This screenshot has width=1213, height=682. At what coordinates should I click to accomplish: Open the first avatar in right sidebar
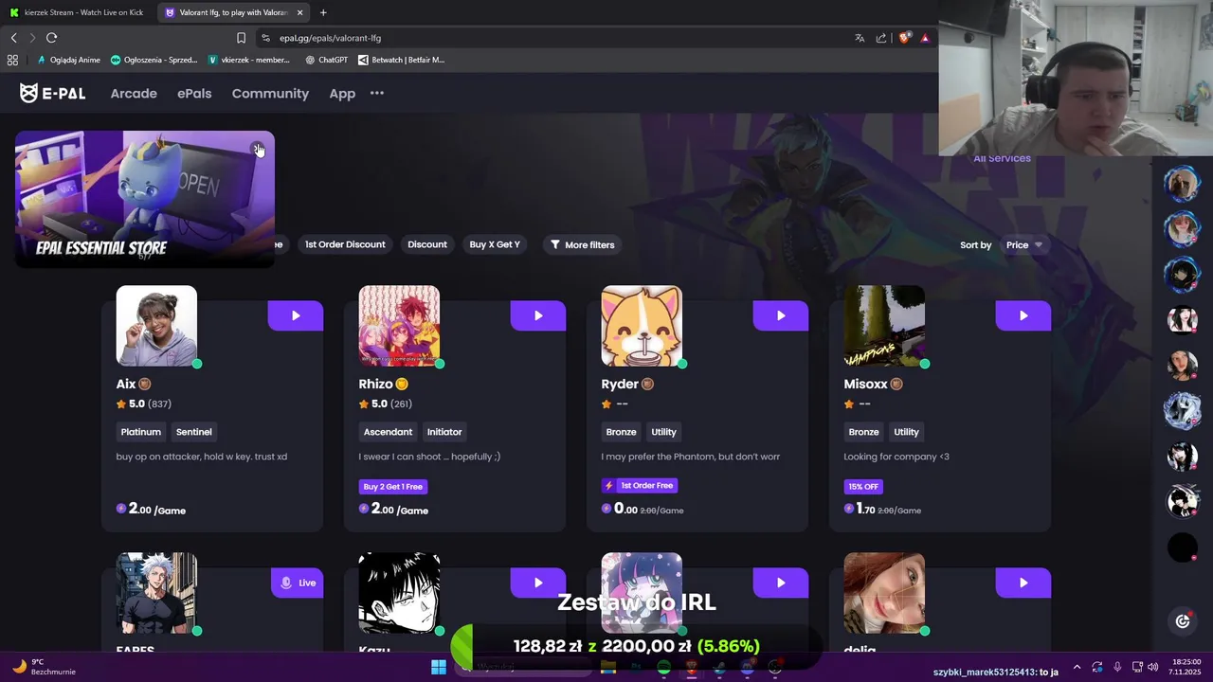pos(1182,184)
